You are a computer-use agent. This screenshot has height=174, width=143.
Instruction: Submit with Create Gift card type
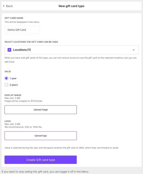click(x=41, y=160)
